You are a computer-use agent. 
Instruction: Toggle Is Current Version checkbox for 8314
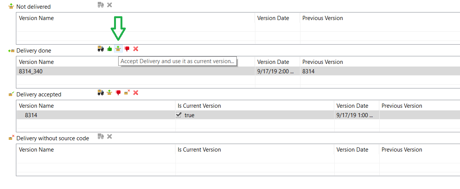click(x=179, y=115)
